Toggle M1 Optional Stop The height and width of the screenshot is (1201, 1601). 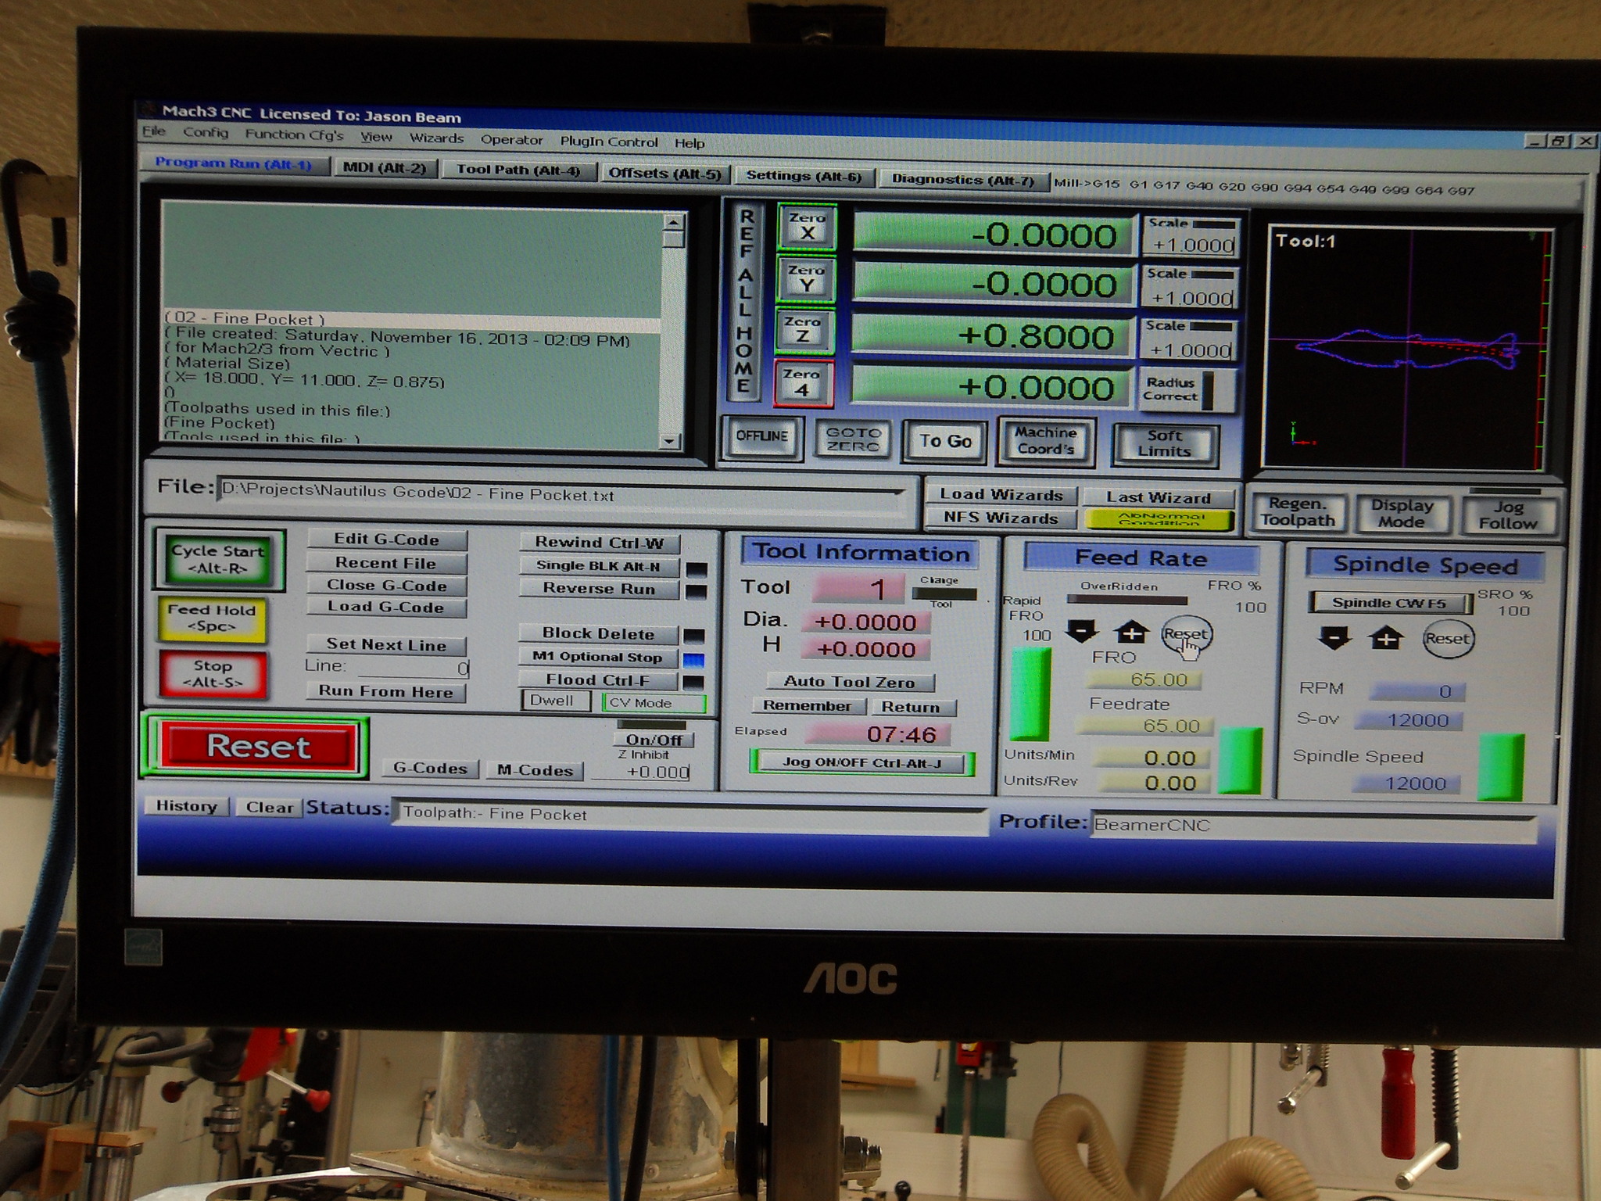[x=598, y=657]
